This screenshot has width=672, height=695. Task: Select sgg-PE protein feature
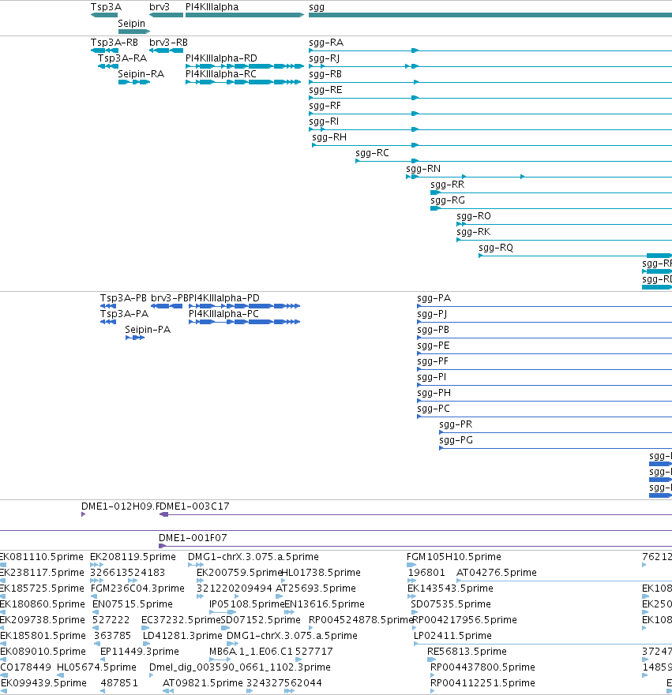click(544, 353)
